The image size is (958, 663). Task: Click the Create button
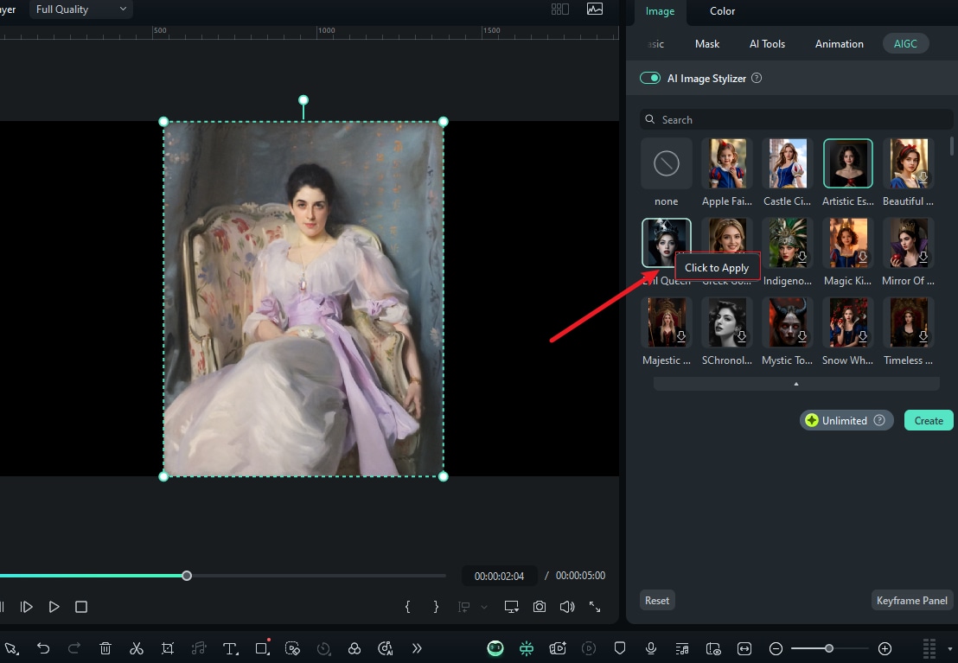pyautogui.click(x=928, y=420)
